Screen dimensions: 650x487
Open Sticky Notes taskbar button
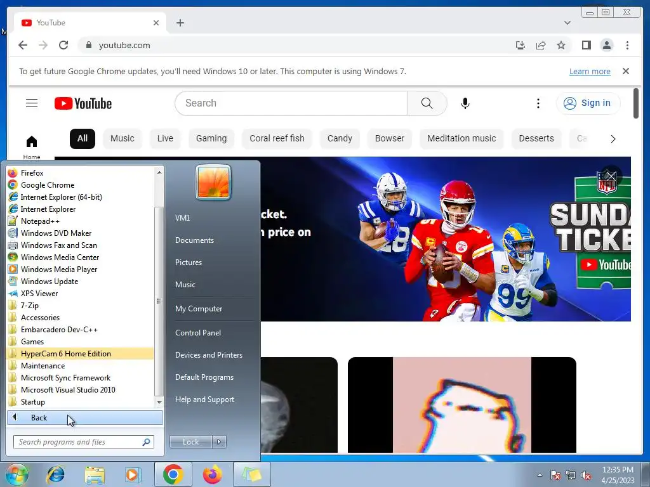point(252,474)
